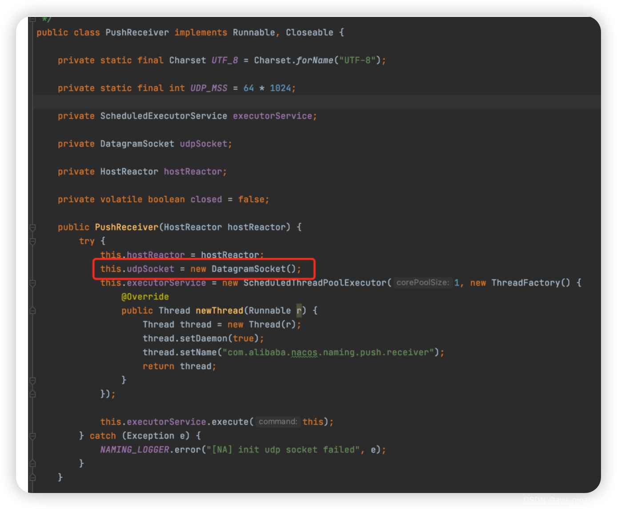Click fold-end marker beside the '});' line
617x509 pixels.
tap(32, 394)
